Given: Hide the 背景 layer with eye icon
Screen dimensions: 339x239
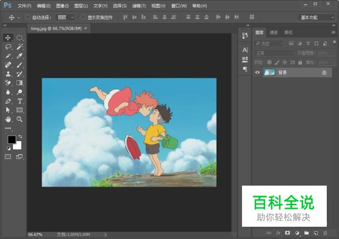Looking at the screenshot, I should tap(258, 72).
